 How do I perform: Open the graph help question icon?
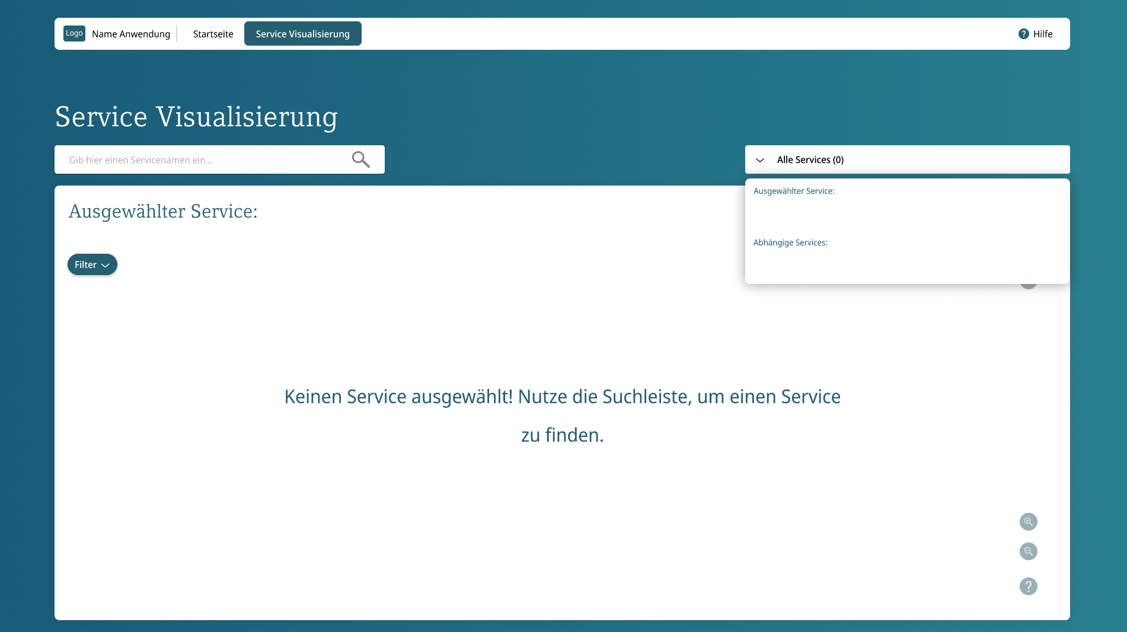tap(1028, 586)
